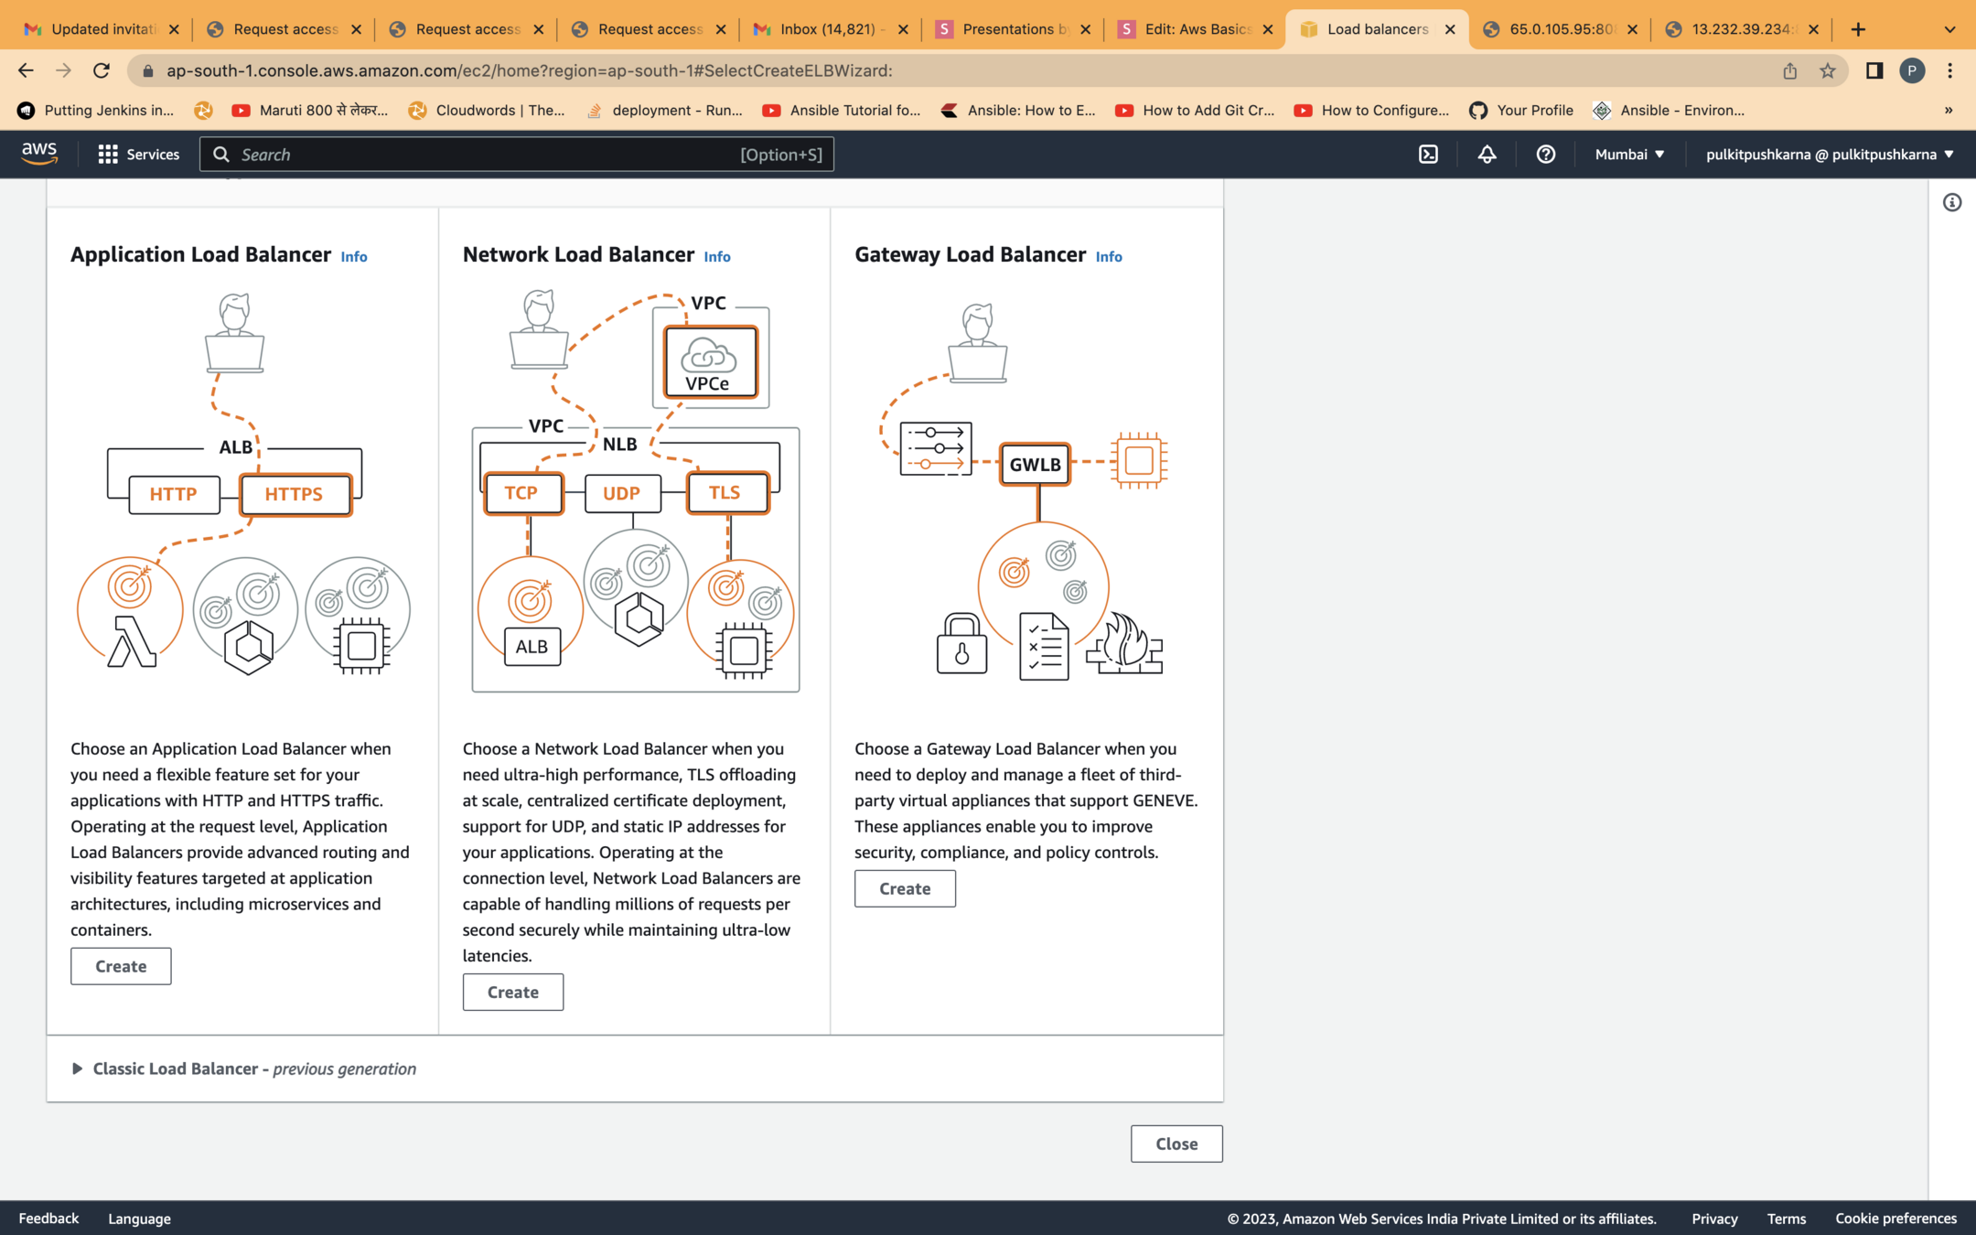Open the Services grid menu
The width and height of the screenshot is (1976, 1235).
(x=139, y=155)
